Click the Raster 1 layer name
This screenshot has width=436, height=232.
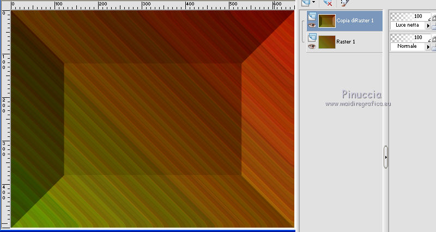tap(346, 42)
